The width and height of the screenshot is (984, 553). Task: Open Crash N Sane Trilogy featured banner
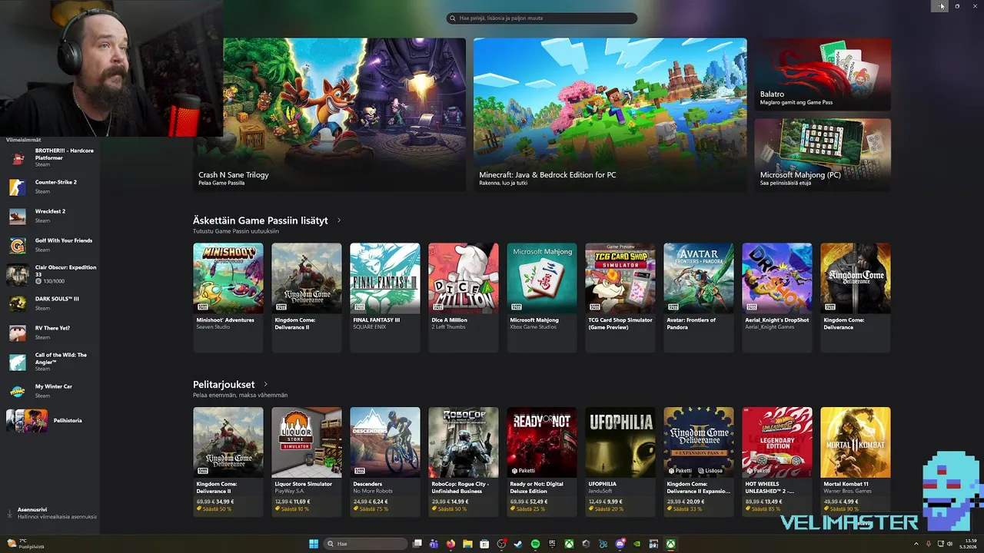coord(329,114)
